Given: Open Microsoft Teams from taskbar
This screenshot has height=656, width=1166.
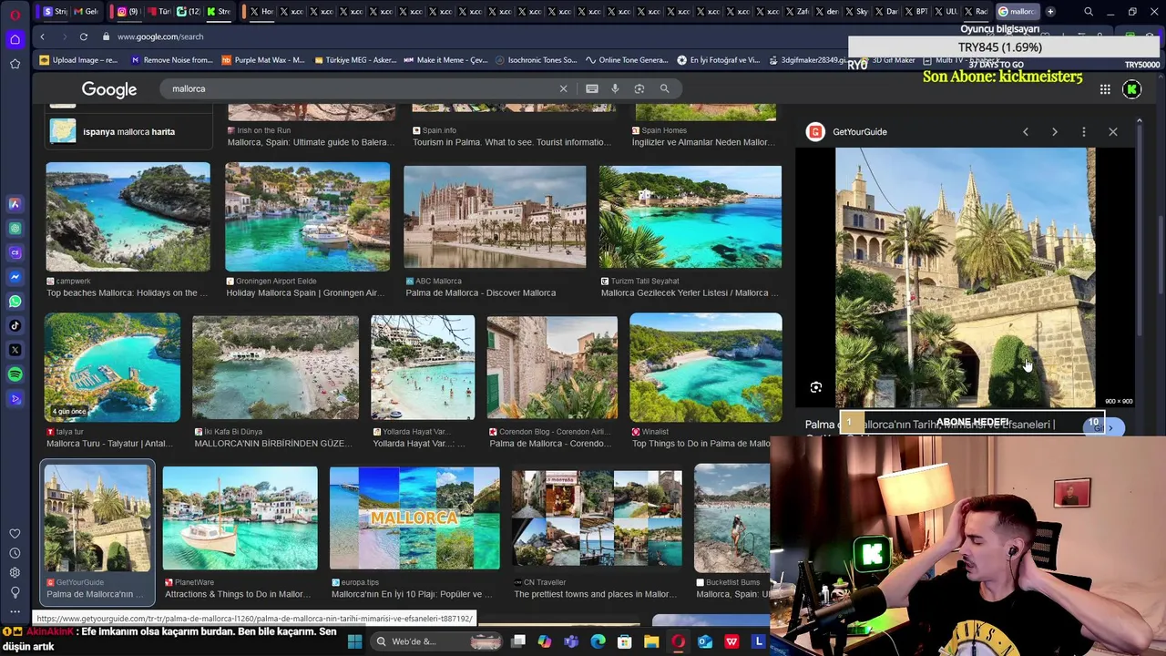Looking at the screenshot, I should tap(571, 641).
